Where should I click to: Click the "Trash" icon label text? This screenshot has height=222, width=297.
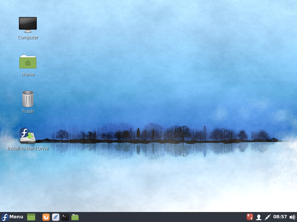tap(28, 111)
